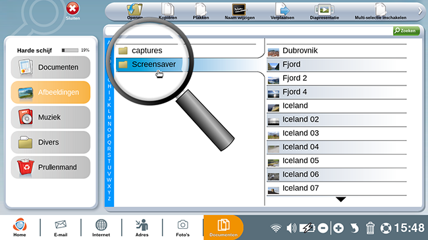Close the window with Sluiten
Viewport: 428px width, 240px height.
point(72,11)
